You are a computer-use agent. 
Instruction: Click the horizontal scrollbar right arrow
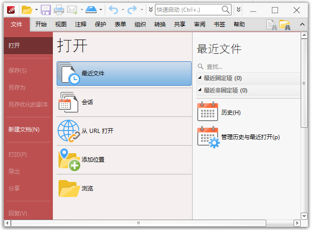click(x=297, y=223)
